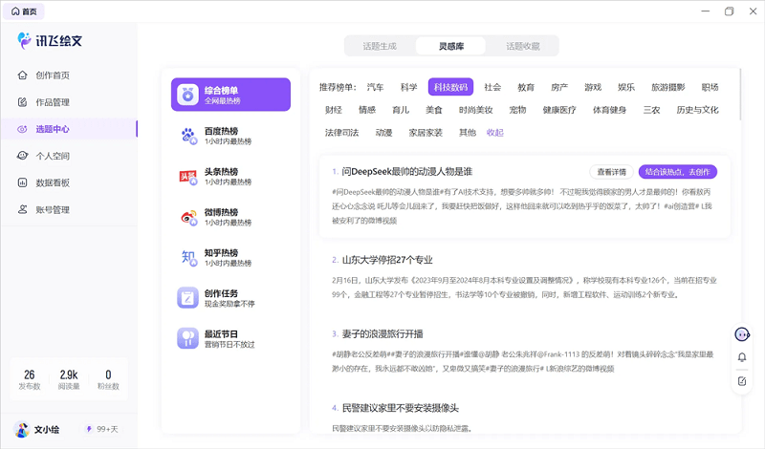
Task: Switch to the 话题生成 tab
Action: 380,46
